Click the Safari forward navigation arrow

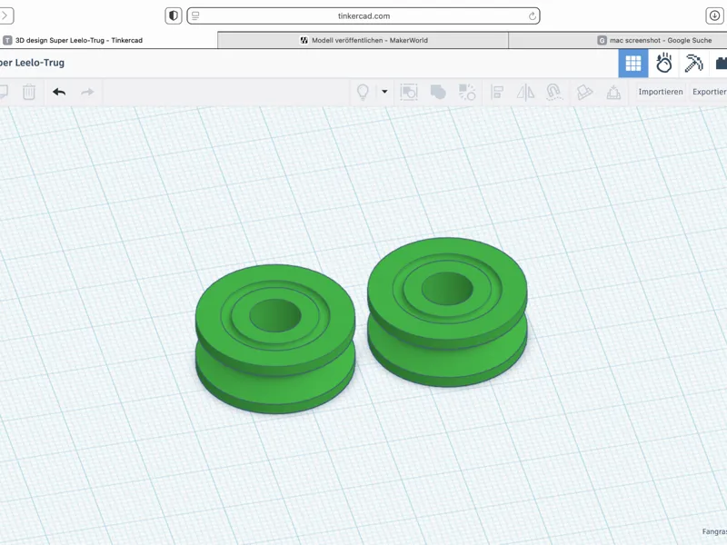click(5, 15)
